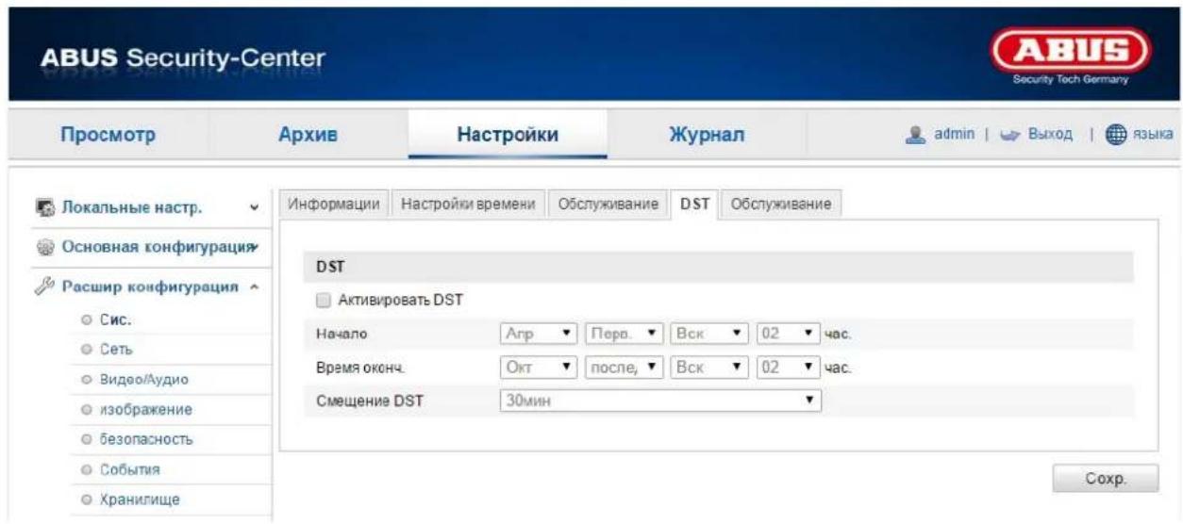Open the first Обслуживание sub-tab
Viewport: 1183px width, 524px height.
coord(608,205)
